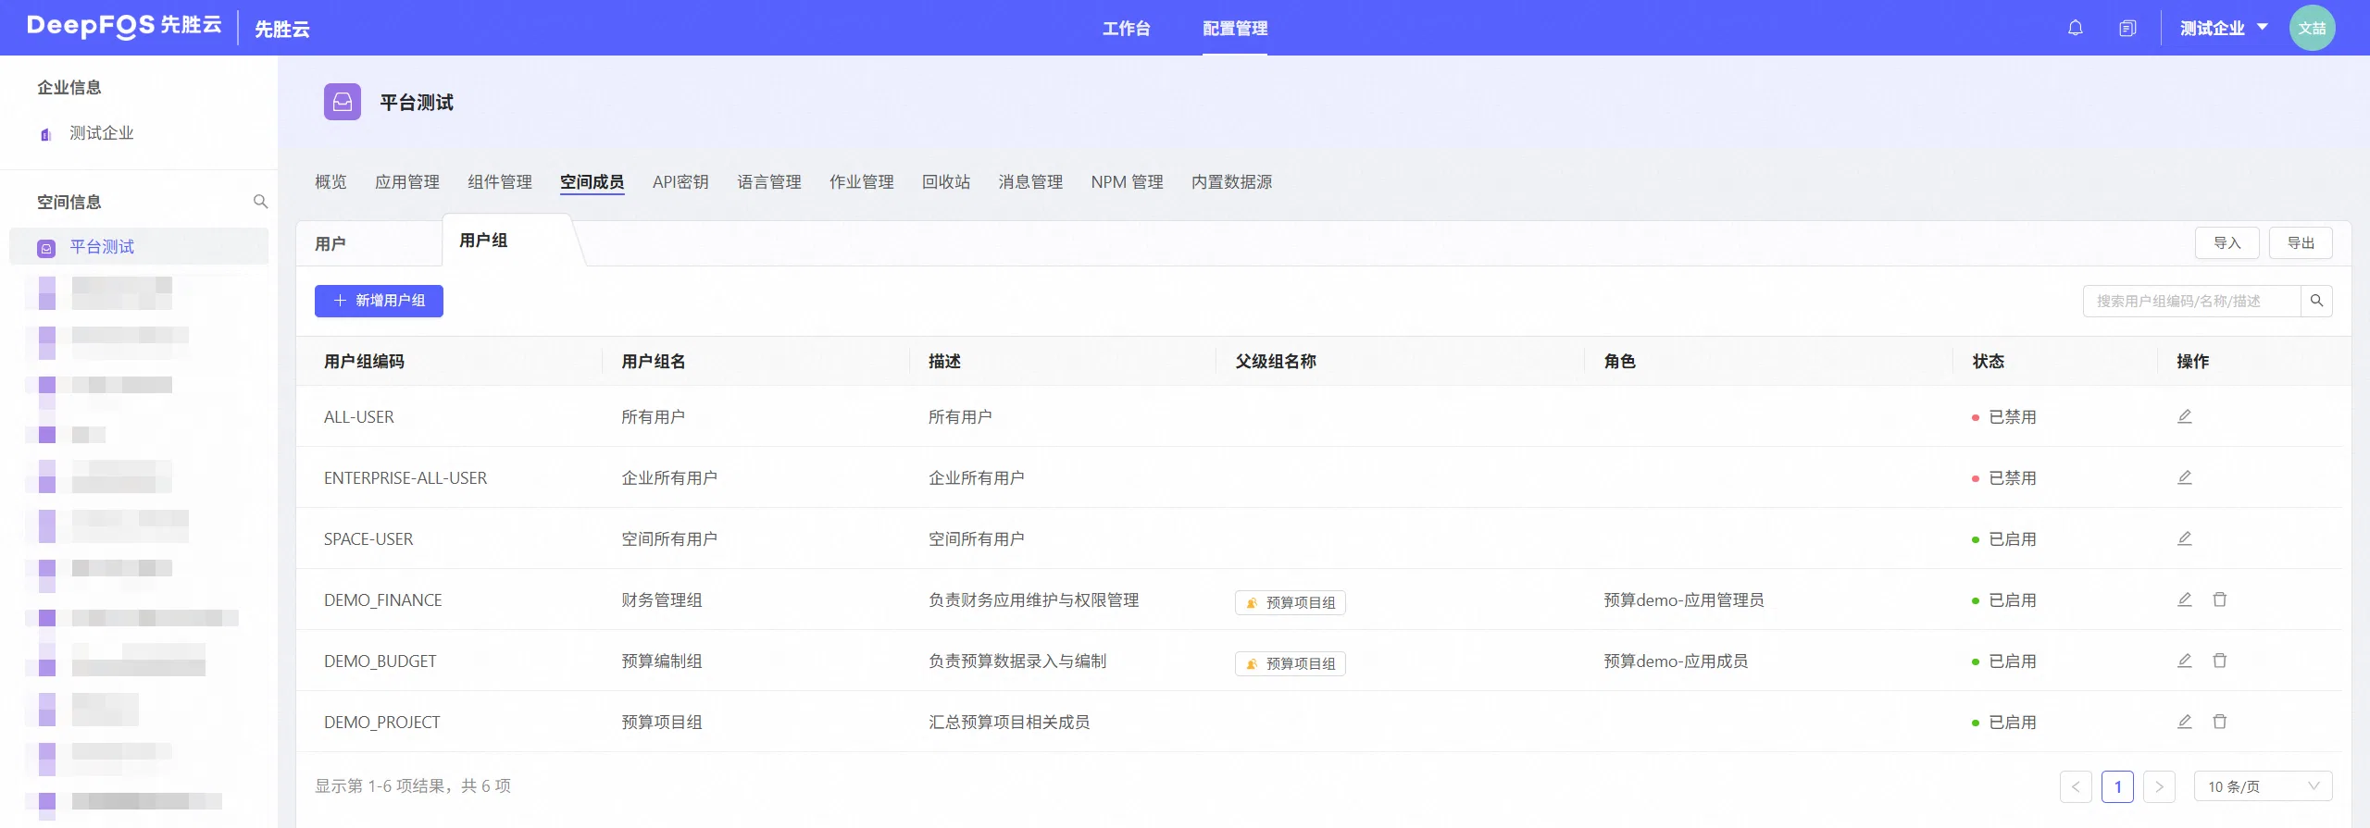Screen dimensions: 2370x828
Task: Edit the ENTERPRISE-ALL-USER group
Action: tap(2185, 477)
